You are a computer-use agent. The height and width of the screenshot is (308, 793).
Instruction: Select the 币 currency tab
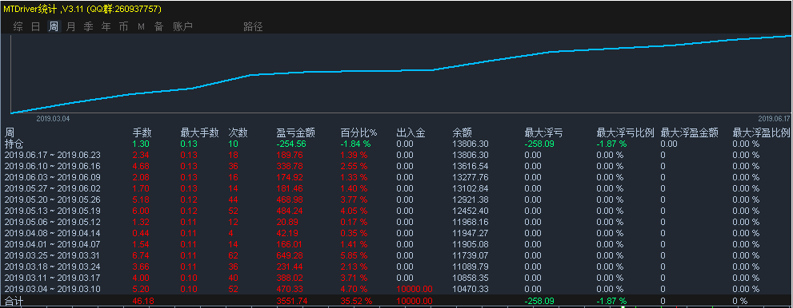tap(123, 26)
